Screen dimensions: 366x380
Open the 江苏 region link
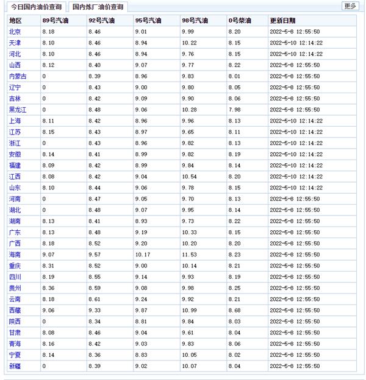coord(15,132)
